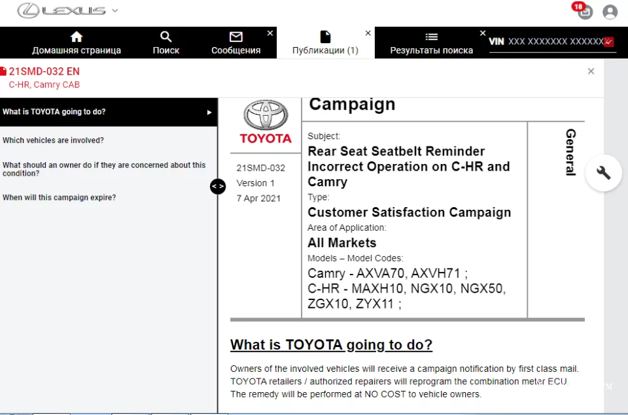Click the Поиск magnifier icon
Screen dimensions: 628x415
coord(166,37)
